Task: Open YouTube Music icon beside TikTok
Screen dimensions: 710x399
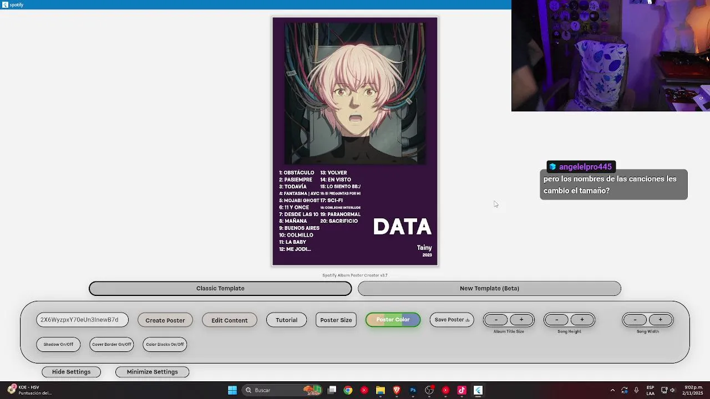Action: click(x=445, y=390)
